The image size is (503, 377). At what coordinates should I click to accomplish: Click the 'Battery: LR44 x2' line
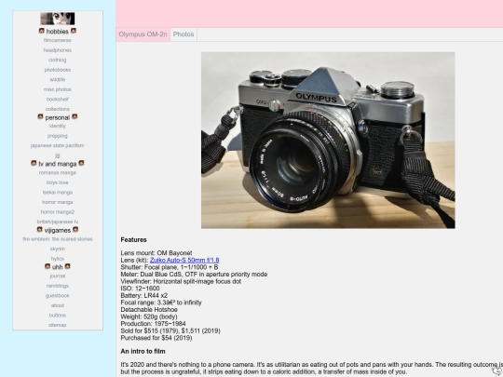coord(144,296)
